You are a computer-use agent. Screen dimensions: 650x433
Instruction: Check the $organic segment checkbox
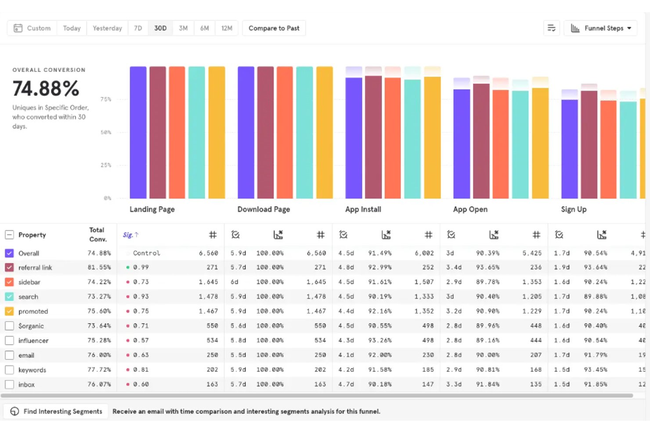(9, 326)
